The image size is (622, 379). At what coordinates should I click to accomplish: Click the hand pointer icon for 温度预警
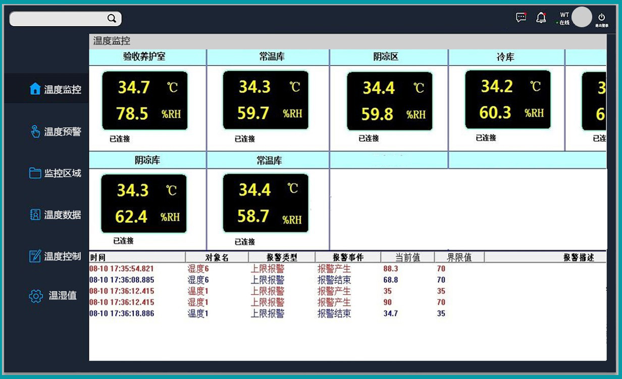point(35,132)
